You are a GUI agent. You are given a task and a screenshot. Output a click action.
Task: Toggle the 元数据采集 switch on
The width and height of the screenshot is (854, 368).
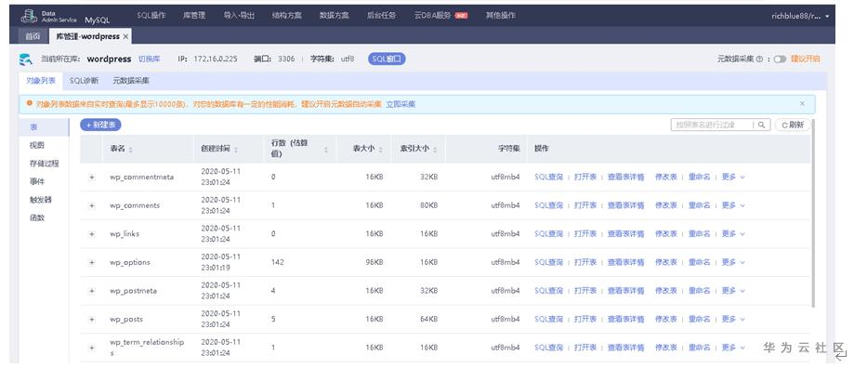click(780, 59)
